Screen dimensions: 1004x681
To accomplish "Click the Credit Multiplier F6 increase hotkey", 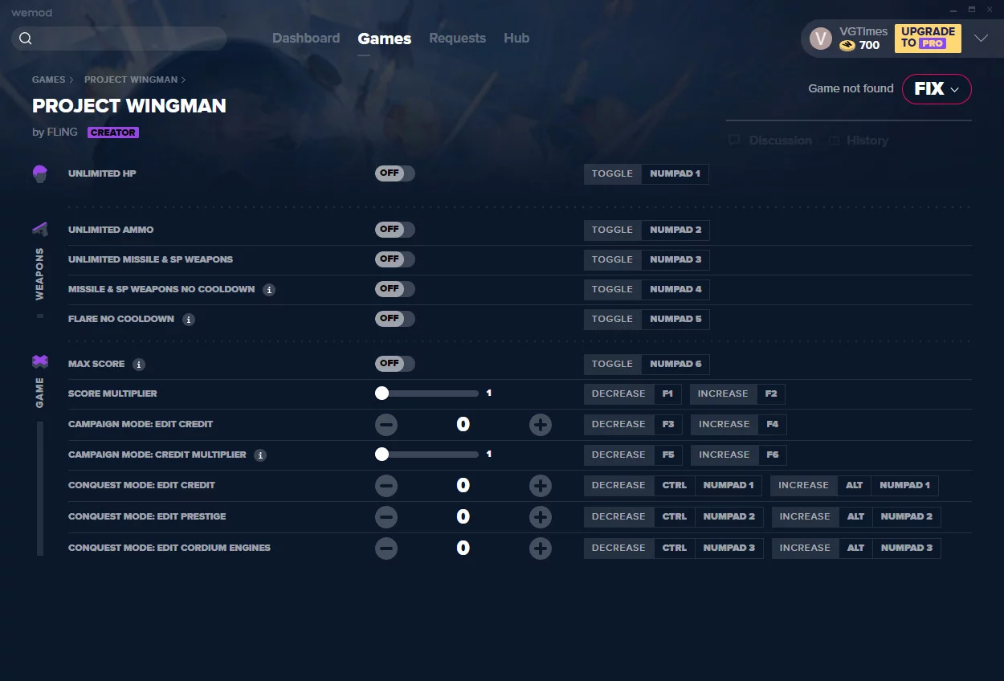I will click(x=773, y=455).
